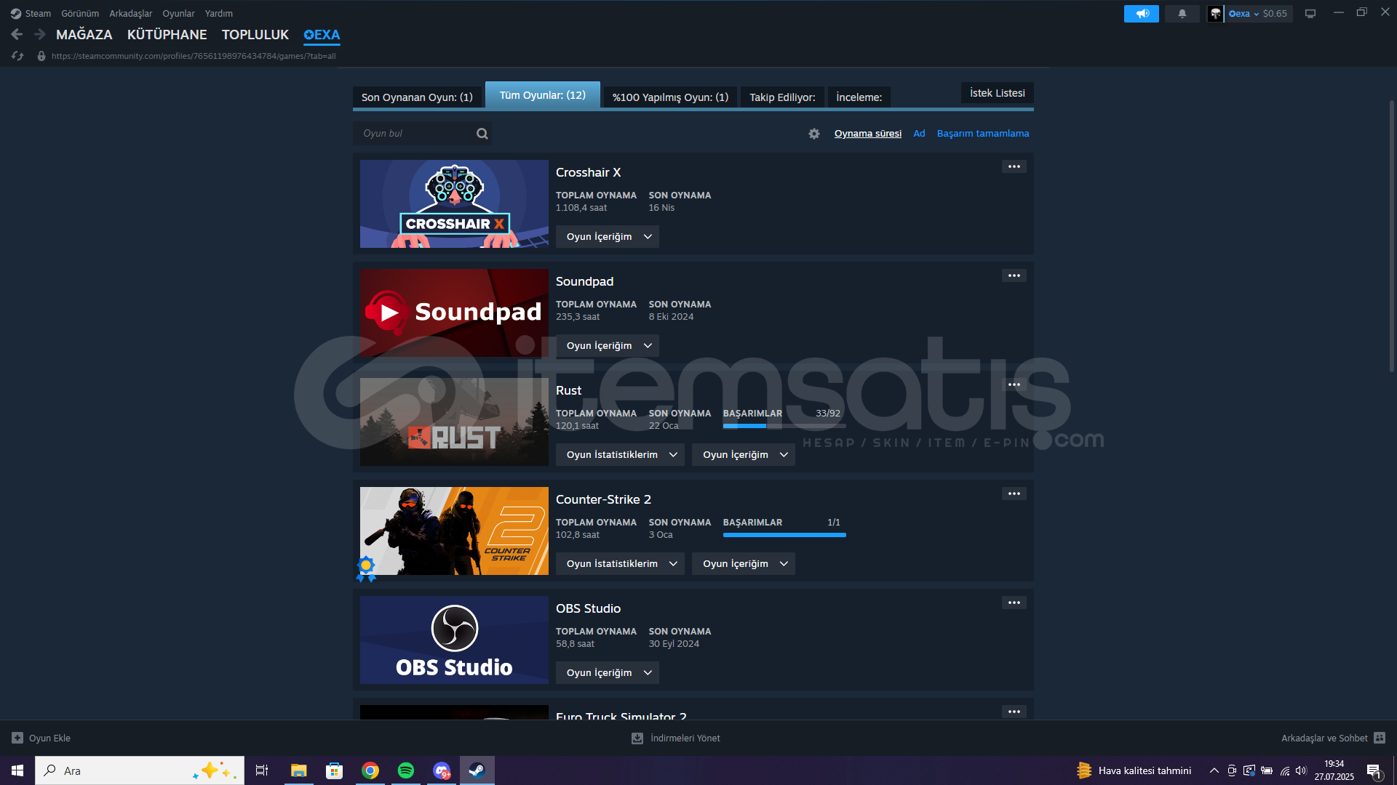Expand OBS Studio Oyun İçeriğim dropdown

pyautogui.click(x=608, y=672)
